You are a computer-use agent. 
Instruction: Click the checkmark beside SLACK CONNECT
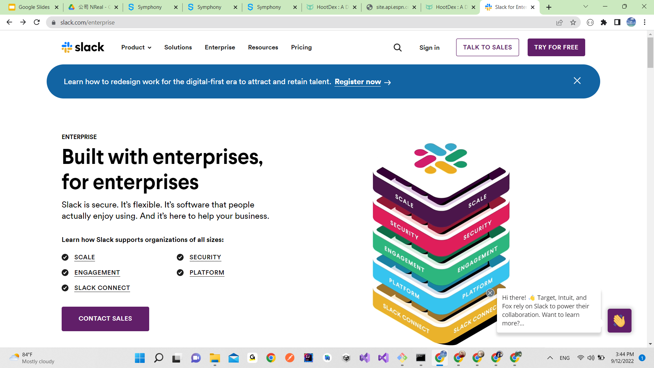tap(65, 288)
